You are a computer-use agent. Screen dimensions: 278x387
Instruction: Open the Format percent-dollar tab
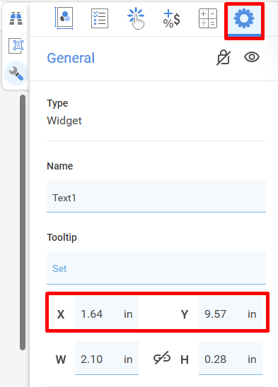click(x=172, y=18)
